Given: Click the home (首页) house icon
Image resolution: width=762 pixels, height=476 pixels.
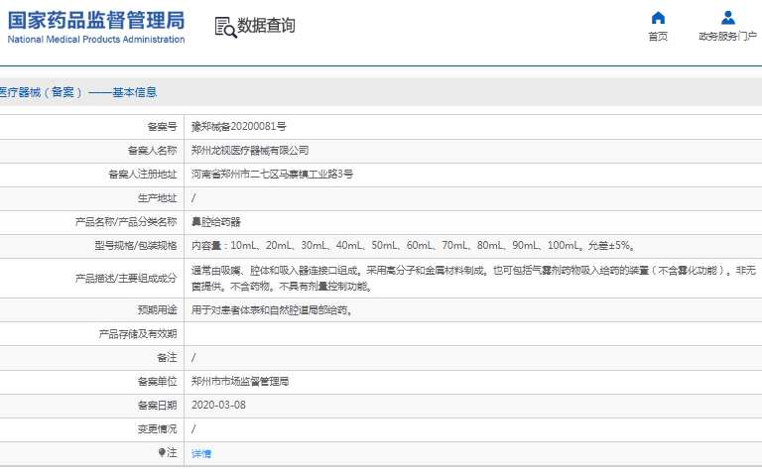Looking at the screenshot, I should coord(658,18).
